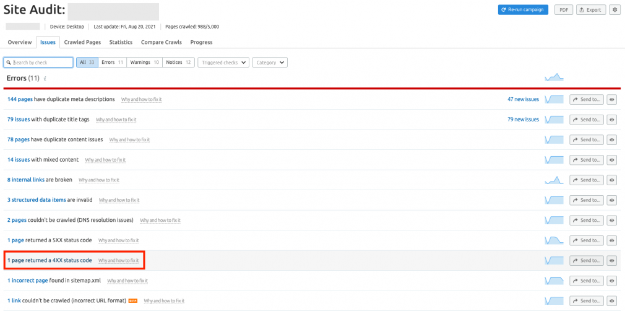Hide the incorrect sitemap page check

[611, 281]
